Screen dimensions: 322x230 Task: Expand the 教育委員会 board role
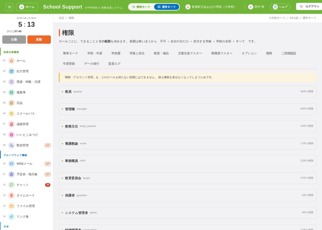[x=188, y=178]
